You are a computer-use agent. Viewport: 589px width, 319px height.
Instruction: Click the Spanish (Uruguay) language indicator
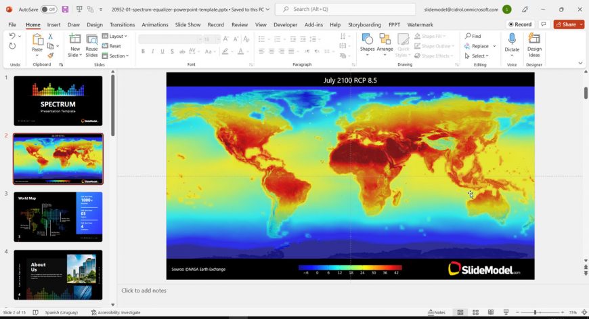[x=61, y=312]
